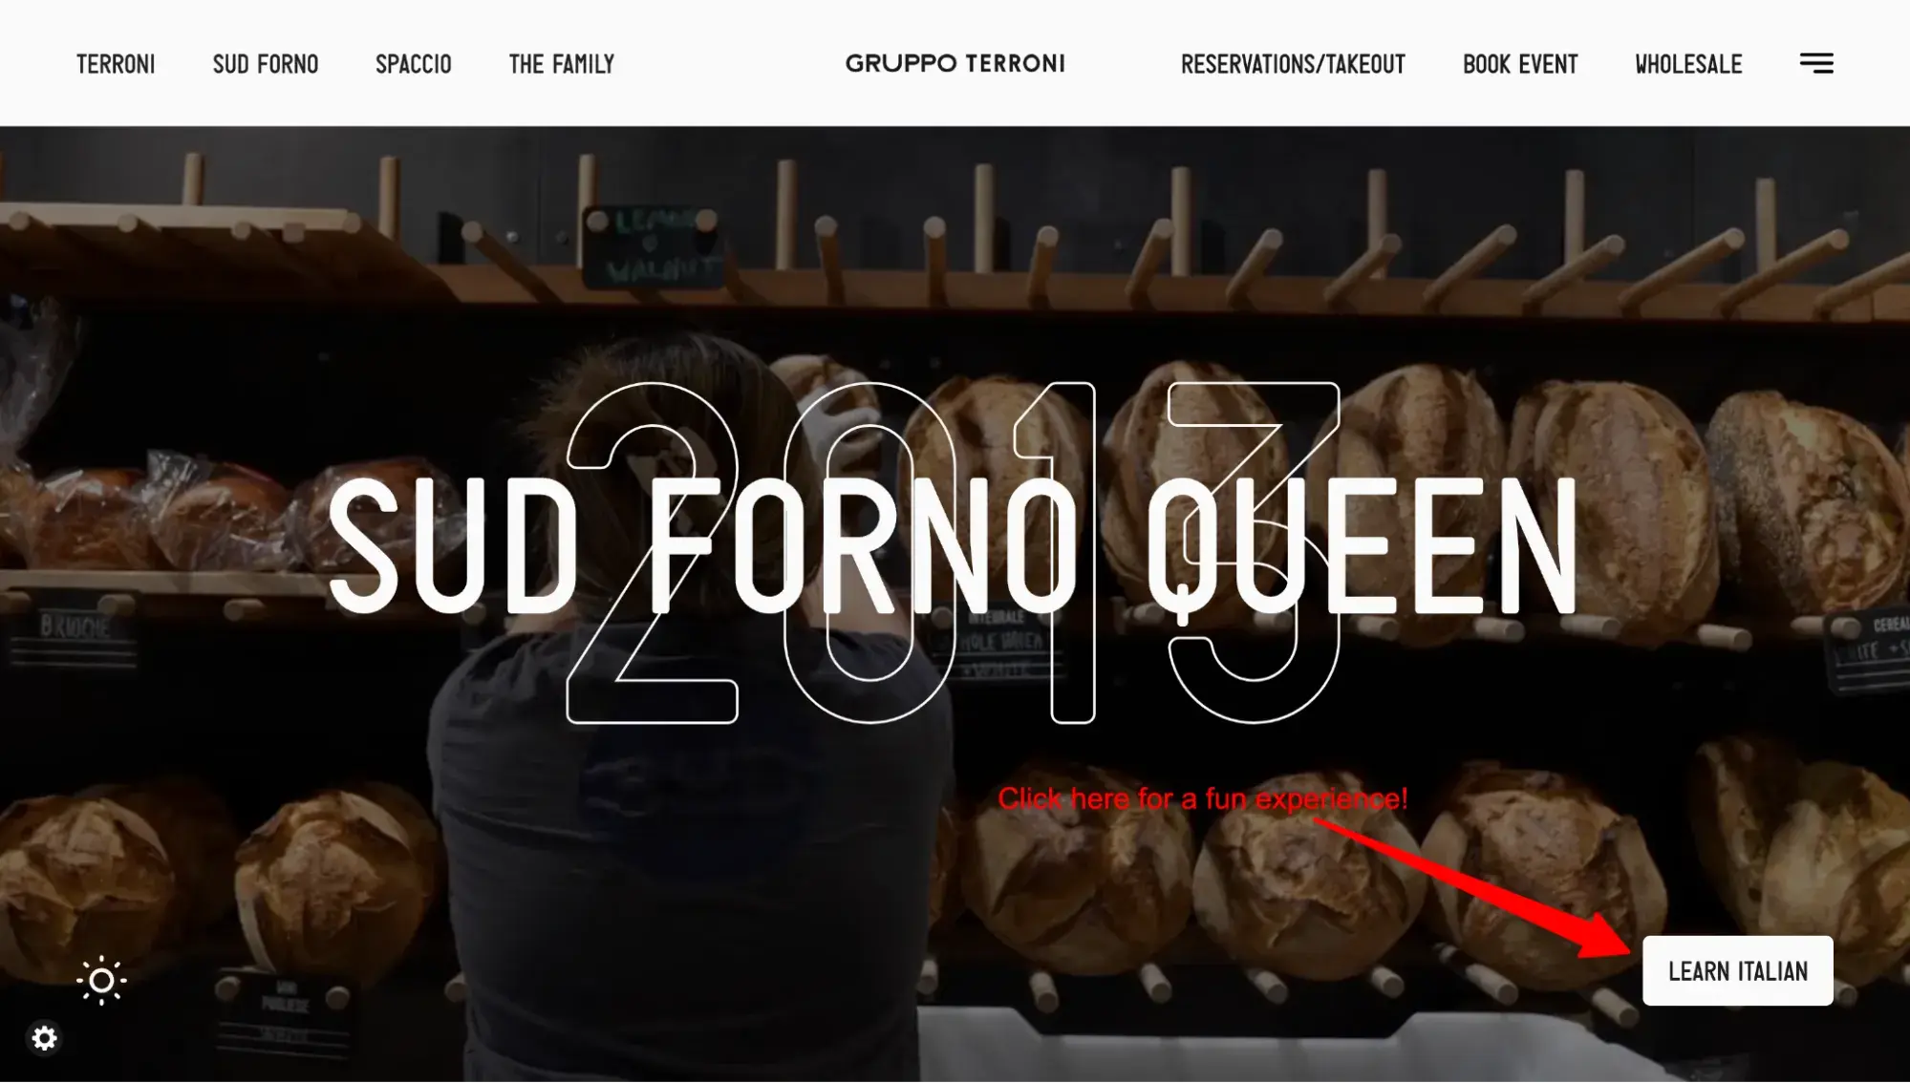
Task: Go to Sud Forno page
Action: [266, 64]
